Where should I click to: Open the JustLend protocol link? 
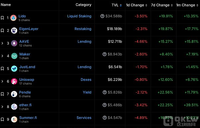tap(27, 67)
